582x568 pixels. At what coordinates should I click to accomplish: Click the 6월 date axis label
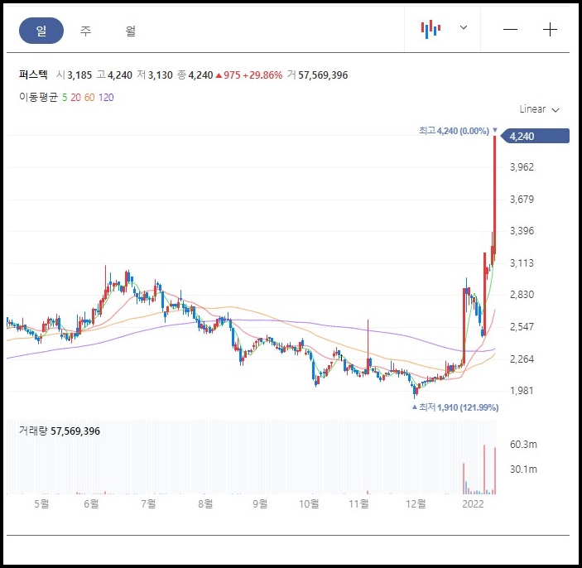point(91,503)
